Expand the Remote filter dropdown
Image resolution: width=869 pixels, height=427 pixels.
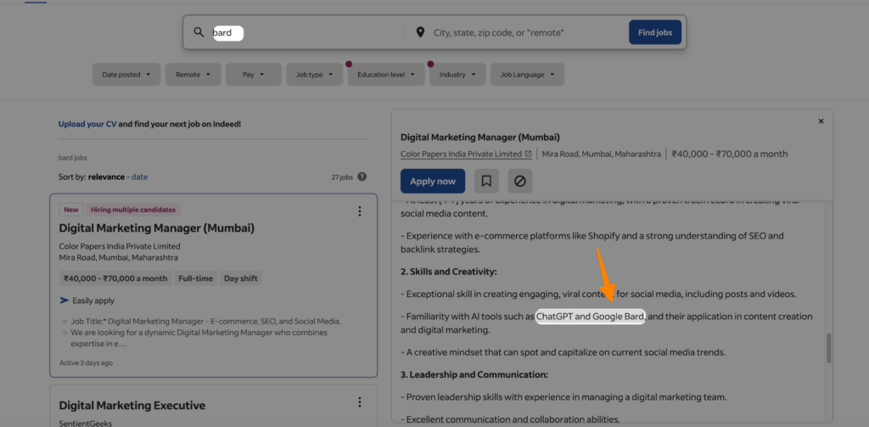(x=192, y=75)
